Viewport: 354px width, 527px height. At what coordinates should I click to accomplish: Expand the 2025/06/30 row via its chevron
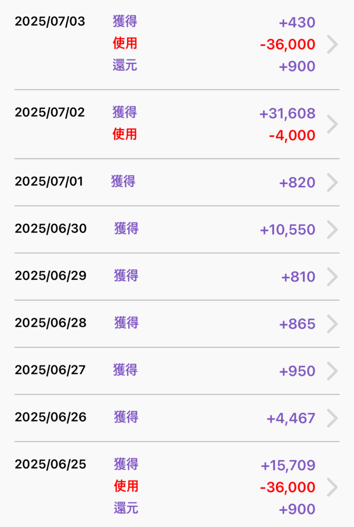[x=332, y=230]
